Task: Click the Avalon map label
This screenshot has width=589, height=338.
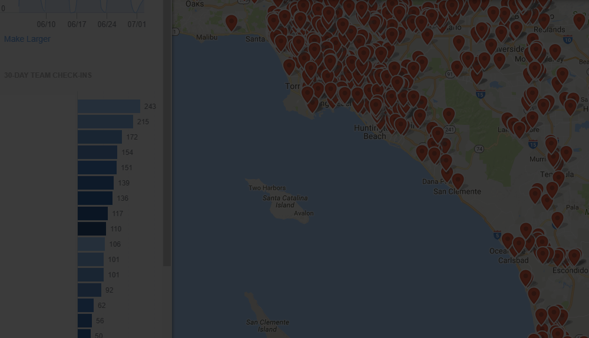Action: coord(303,213)
